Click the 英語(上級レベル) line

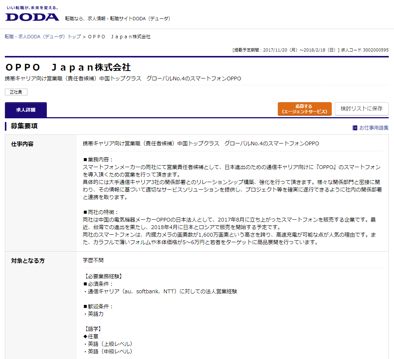108,344
